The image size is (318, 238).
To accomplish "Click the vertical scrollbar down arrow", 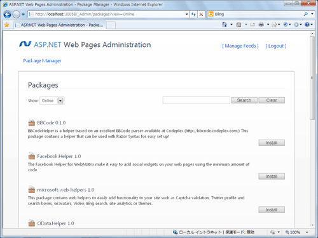I will coord(312,225).
